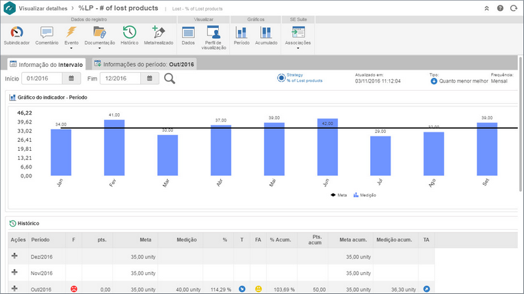Expand the Associações dropdown arrow
The width and height of the screenshot is (524, 294).
pyautogui.click(x=298, y=48)
